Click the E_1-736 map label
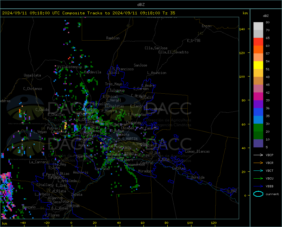Image resolution: width=282 pixels, height=227 pixels. pos(194,41)
